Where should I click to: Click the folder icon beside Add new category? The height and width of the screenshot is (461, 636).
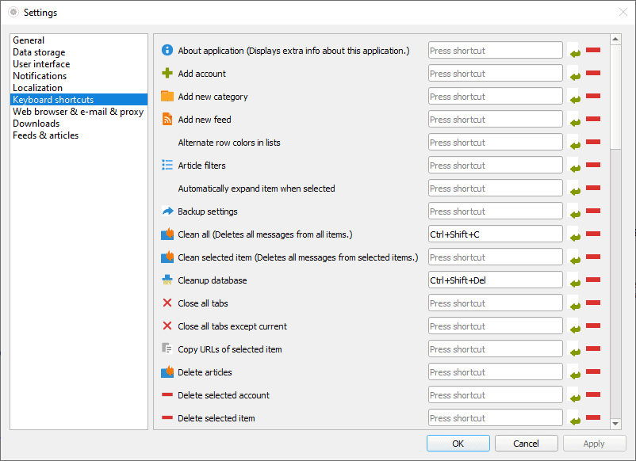167,96
